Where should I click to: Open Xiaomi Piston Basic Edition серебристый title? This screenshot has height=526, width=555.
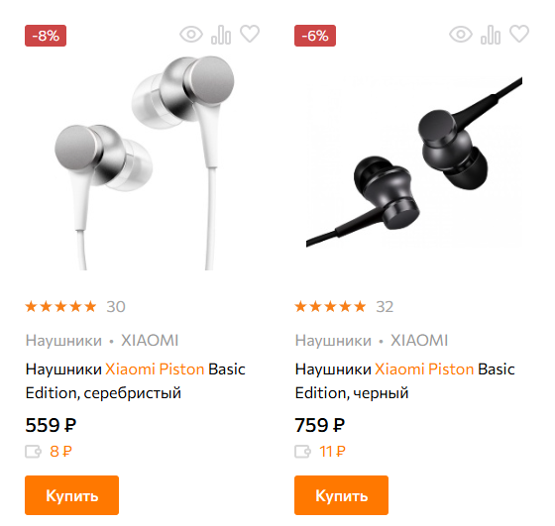[136, 381]
